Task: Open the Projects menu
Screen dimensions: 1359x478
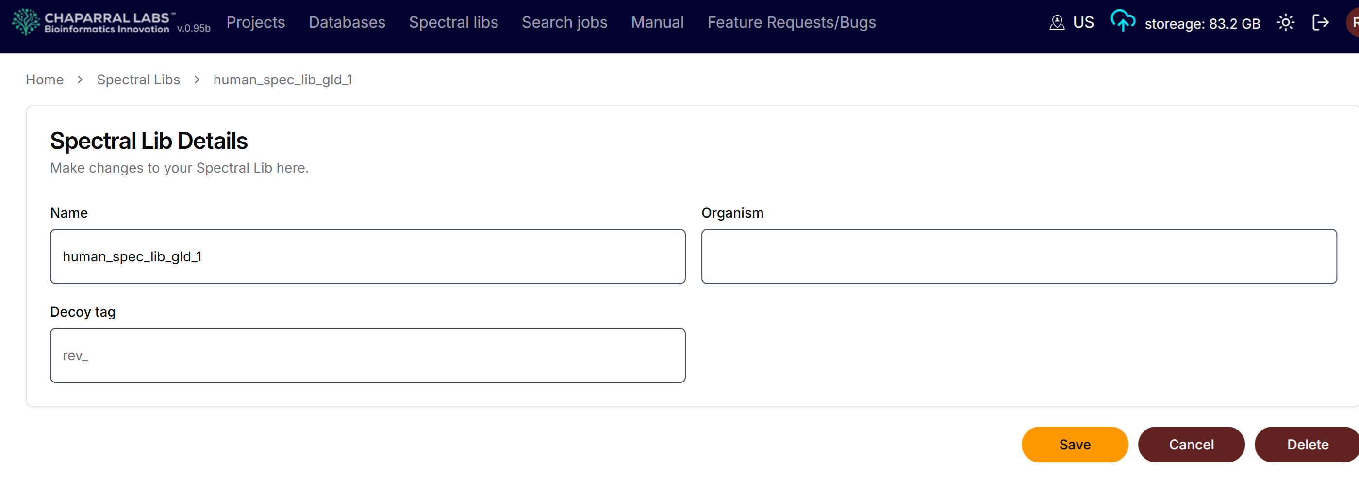Action: click(255, 23)
